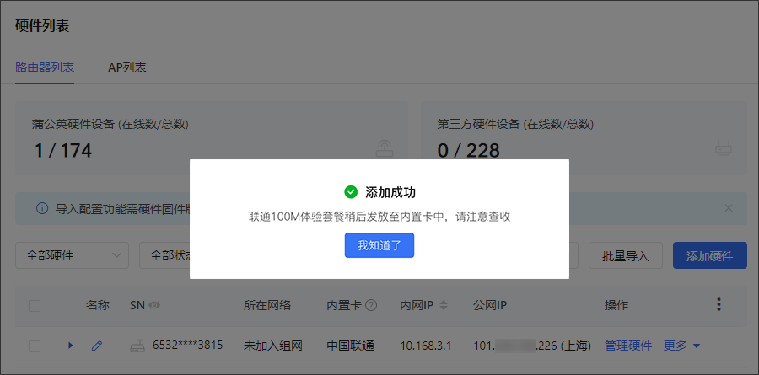Tick the checkbox for device 6532****3815
Image resolution: width=759 pixels, height=375 pixels.
pos(35,346)
